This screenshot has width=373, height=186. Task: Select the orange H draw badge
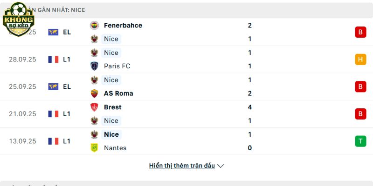tap(360, 60)
